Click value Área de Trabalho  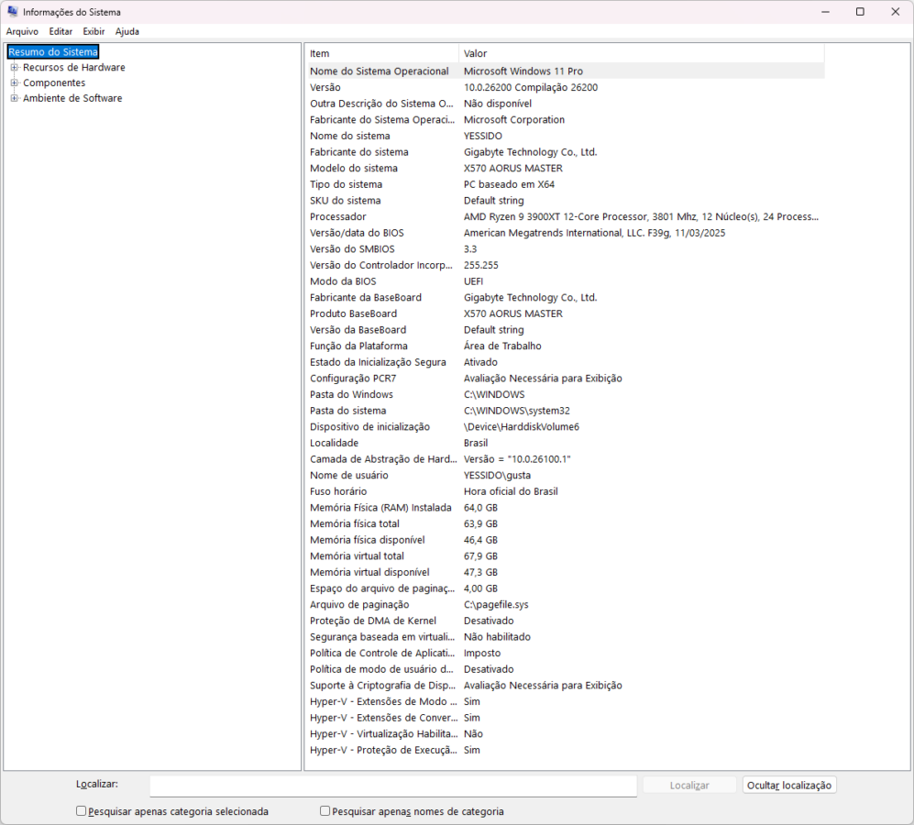tap(502, 346)
